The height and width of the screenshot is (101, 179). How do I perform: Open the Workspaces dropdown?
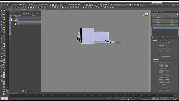tap(173, 3)
